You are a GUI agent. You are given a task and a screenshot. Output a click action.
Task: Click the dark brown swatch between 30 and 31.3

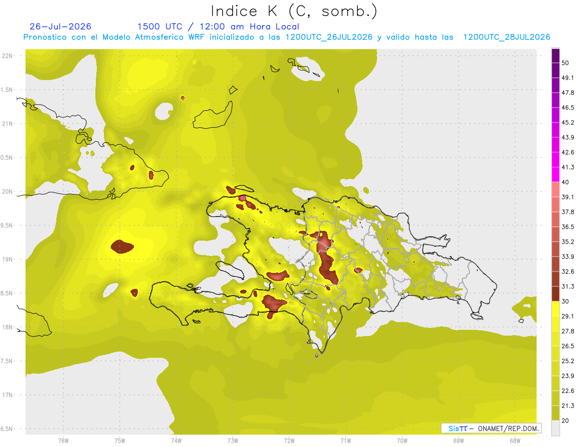point(555,294)
